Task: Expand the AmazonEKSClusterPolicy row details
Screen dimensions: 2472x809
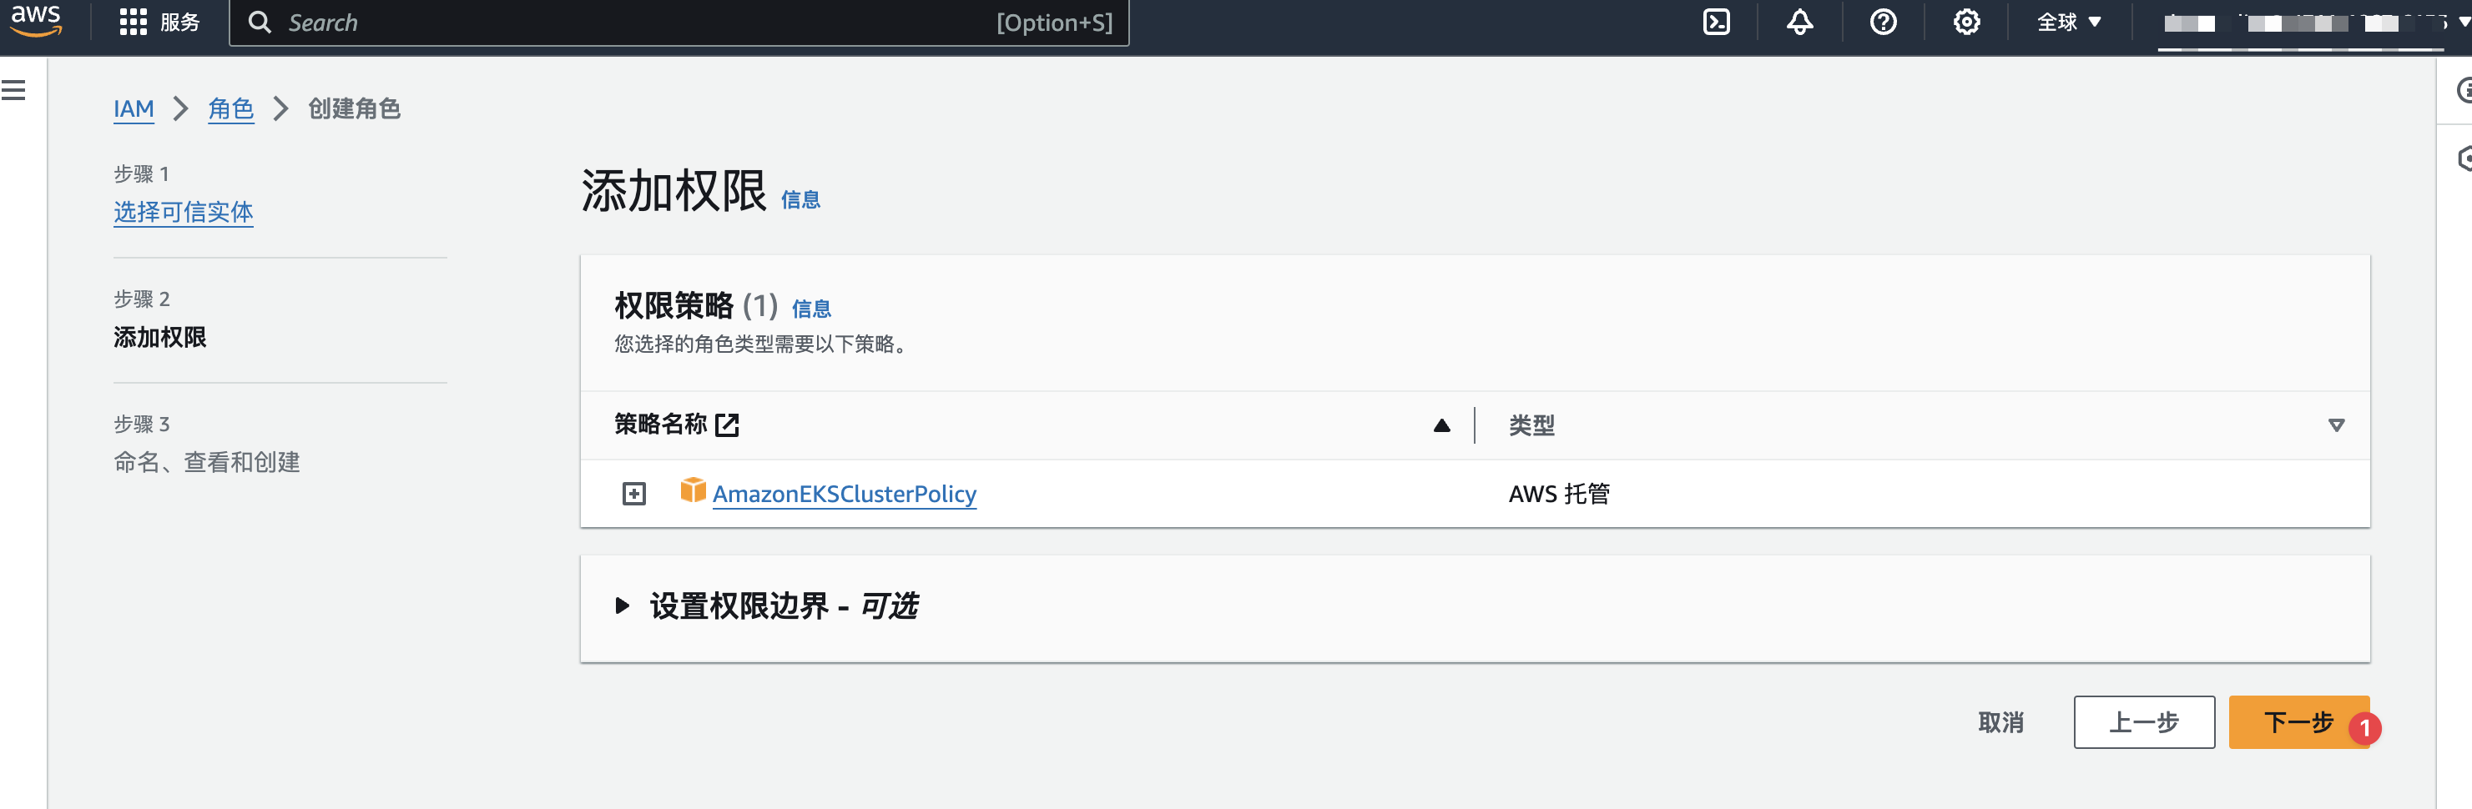Action: tap(634, 494)
